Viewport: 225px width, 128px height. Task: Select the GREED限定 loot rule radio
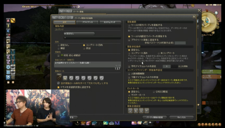[x=154, y=92]
